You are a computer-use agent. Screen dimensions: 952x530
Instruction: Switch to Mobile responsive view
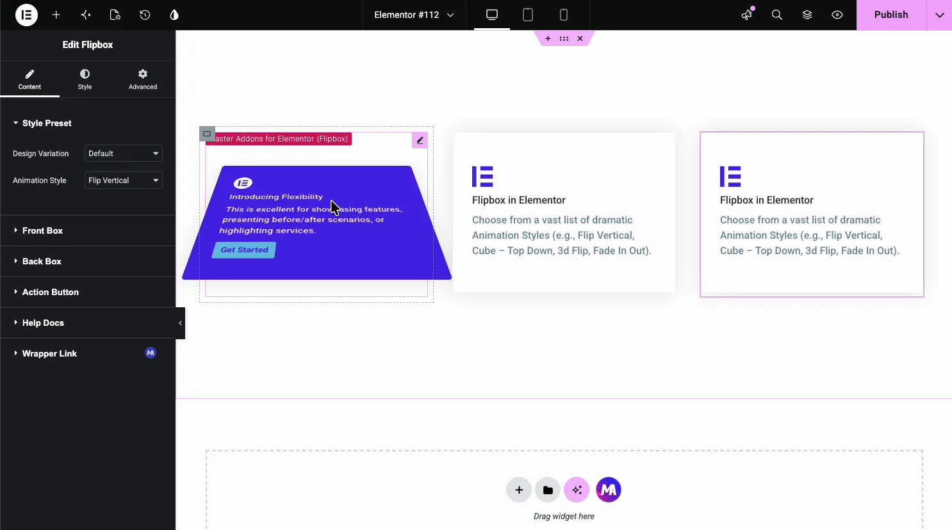click(564, 15)
